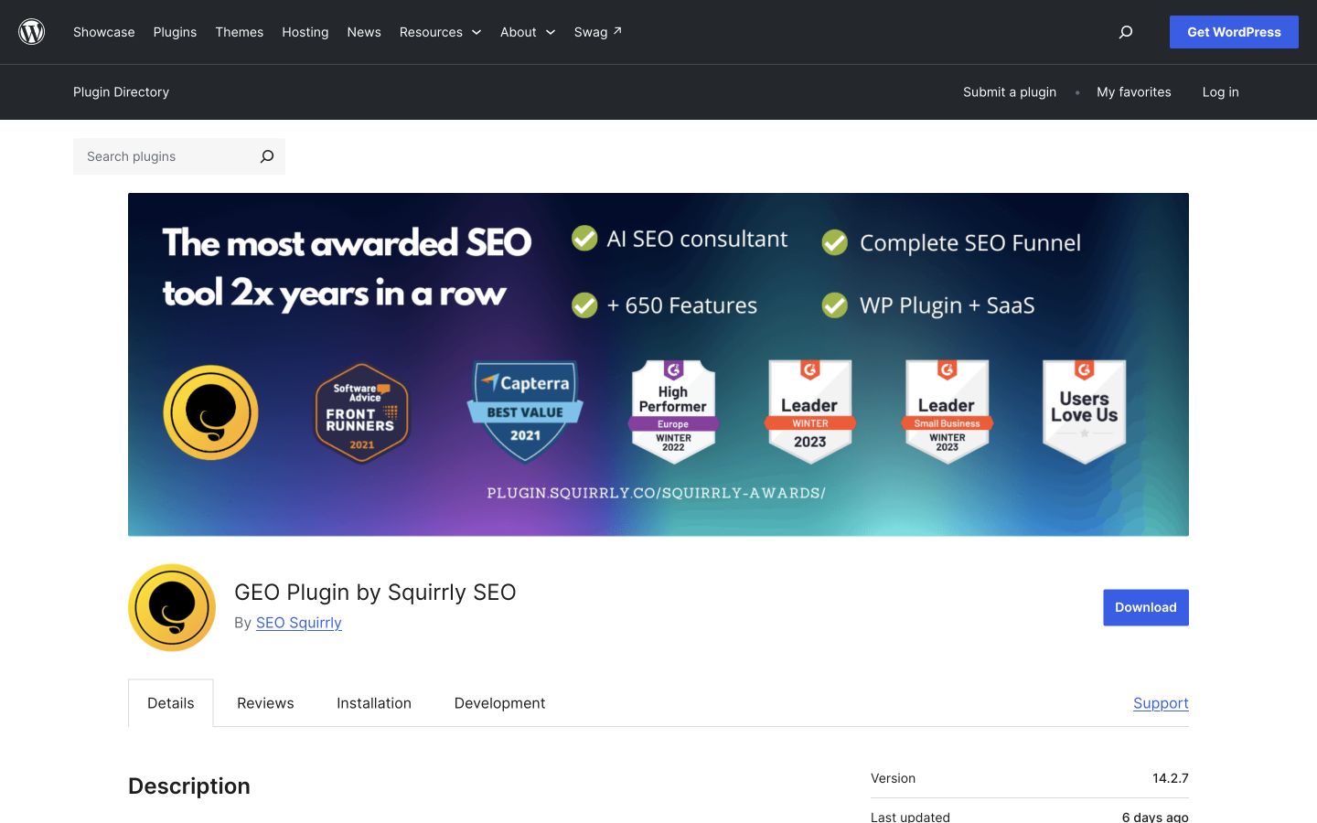Open the Plugin Directory link
Image resolution: width=1317 pixels, height=823 pixels.
pos(121,91)
